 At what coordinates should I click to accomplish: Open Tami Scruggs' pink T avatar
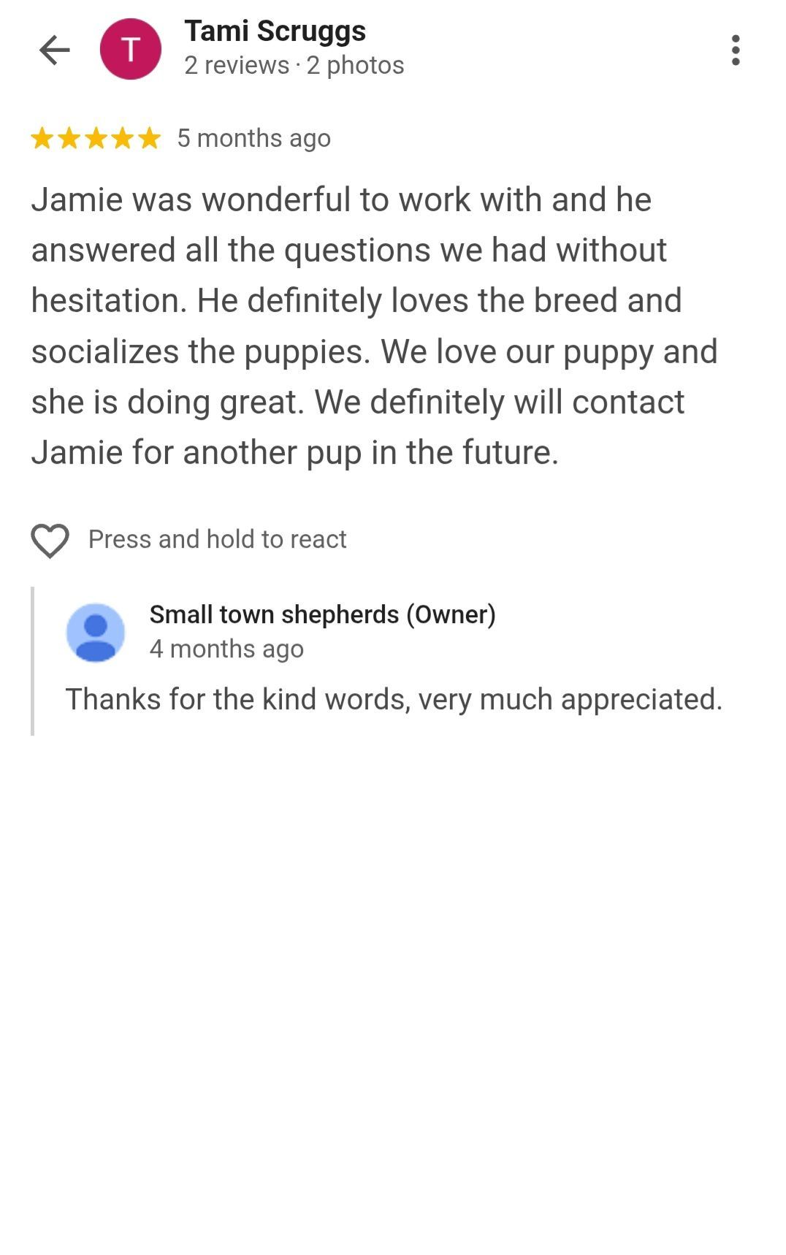130,50
